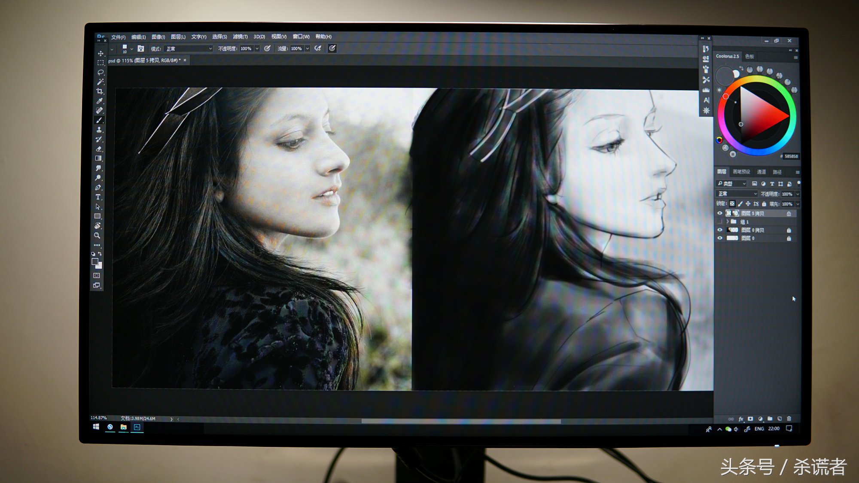This screenshot has height=483, width=859.
Task: Toggle lock all button in layers panel
Action: tap(764, 204)
